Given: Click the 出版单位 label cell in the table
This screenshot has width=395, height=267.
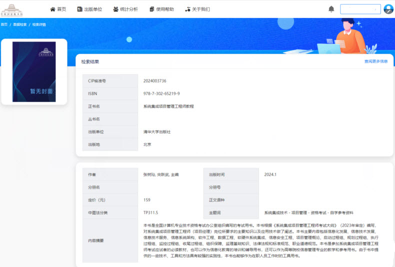Looking at the screenshot, I should click(110, 131).
